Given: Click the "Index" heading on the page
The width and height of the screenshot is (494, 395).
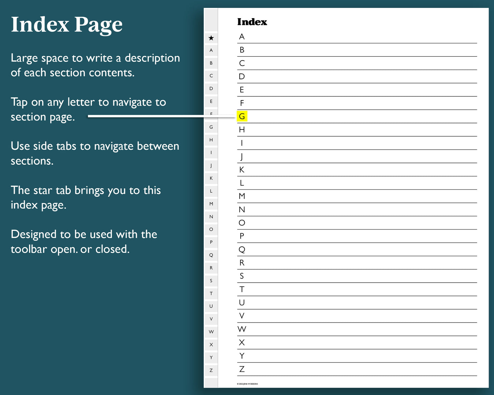Looking at the screenshot, I should [252, 22].
